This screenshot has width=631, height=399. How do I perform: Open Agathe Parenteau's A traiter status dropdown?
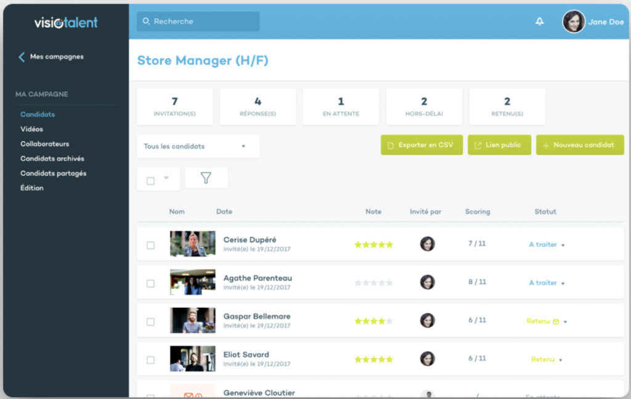click(547, 283)
